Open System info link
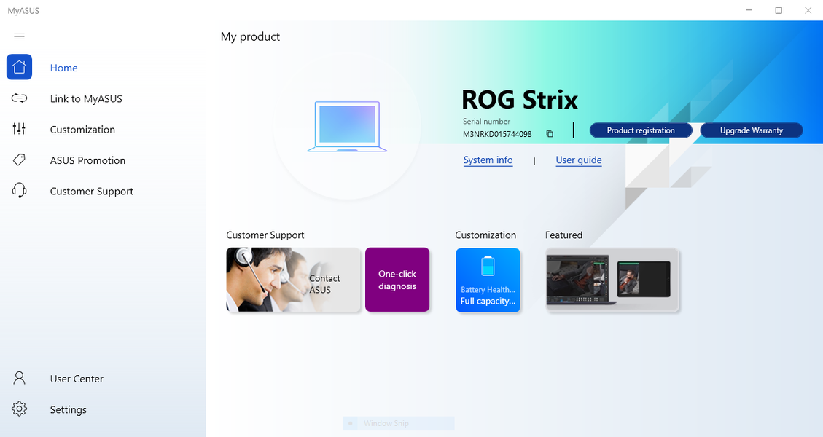 (488, 160)
